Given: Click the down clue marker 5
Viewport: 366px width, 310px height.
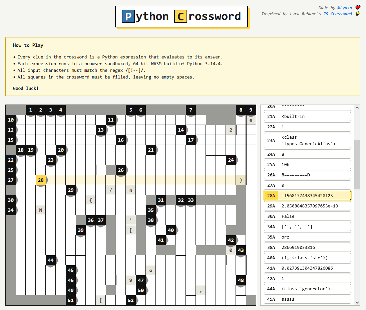Looking at the screenshot, I should pyautogui.click(x=131, y=110).
